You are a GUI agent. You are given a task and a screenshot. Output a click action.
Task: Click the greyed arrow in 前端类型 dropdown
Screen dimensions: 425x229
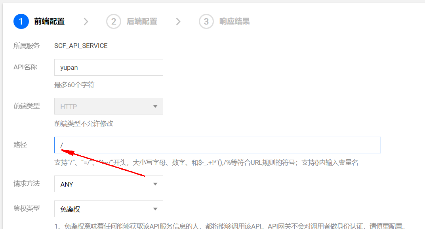coord(155,107)
